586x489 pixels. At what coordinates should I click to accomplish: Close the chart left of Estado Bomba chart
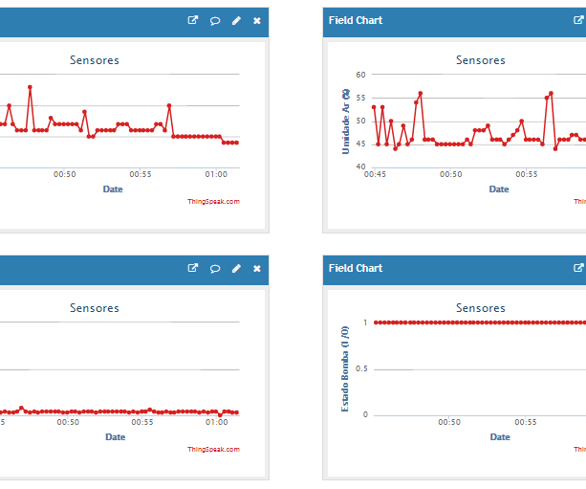click(x=256, y=269)
